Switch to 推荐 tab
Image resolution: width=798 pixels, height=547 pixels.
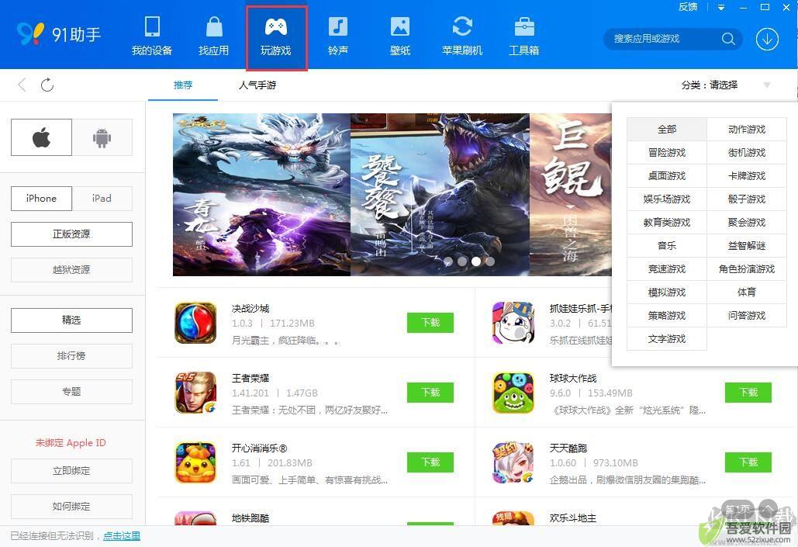pos(183,85)
